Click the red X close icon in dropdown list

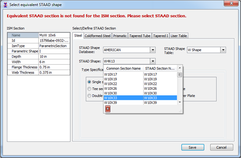coord(108,109)
